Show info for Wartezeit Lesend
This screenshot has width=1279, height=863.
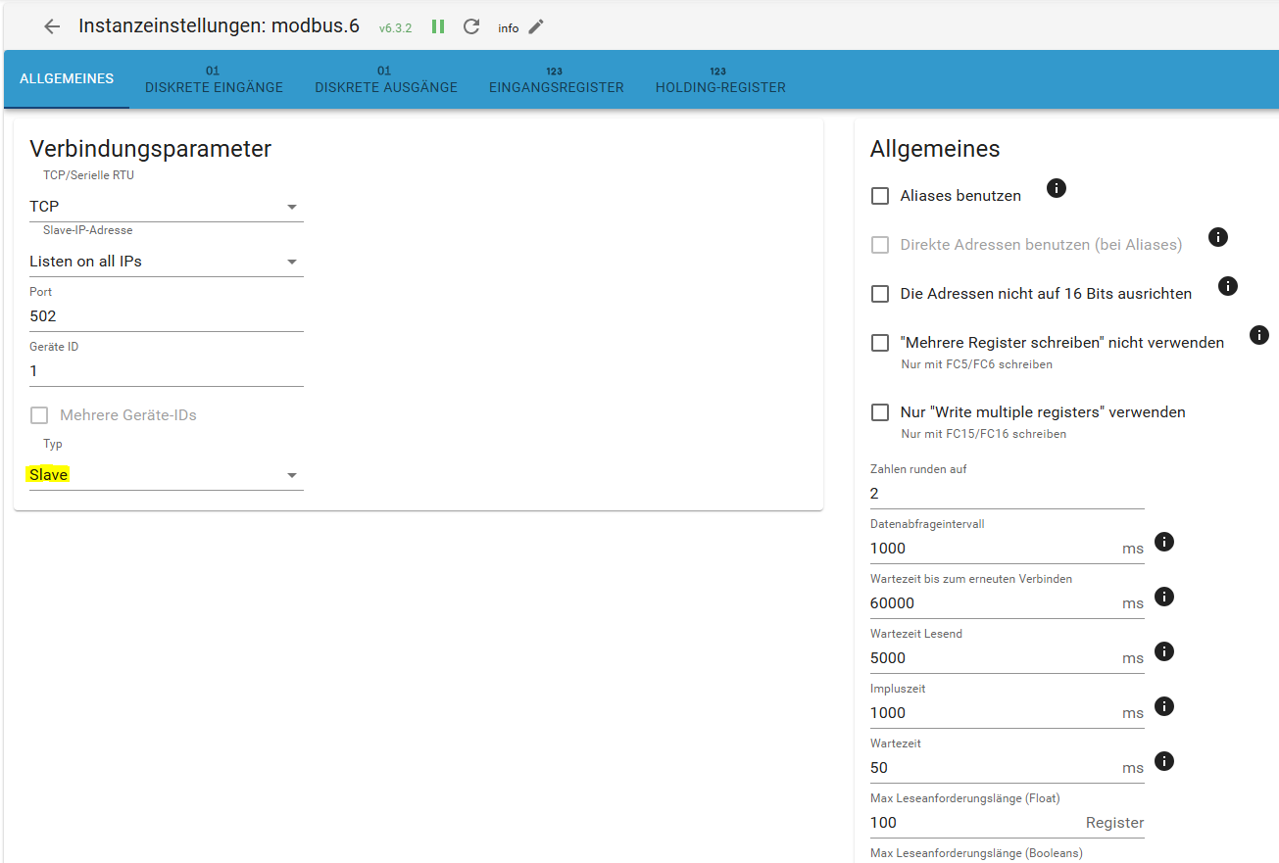[1163, 651]
